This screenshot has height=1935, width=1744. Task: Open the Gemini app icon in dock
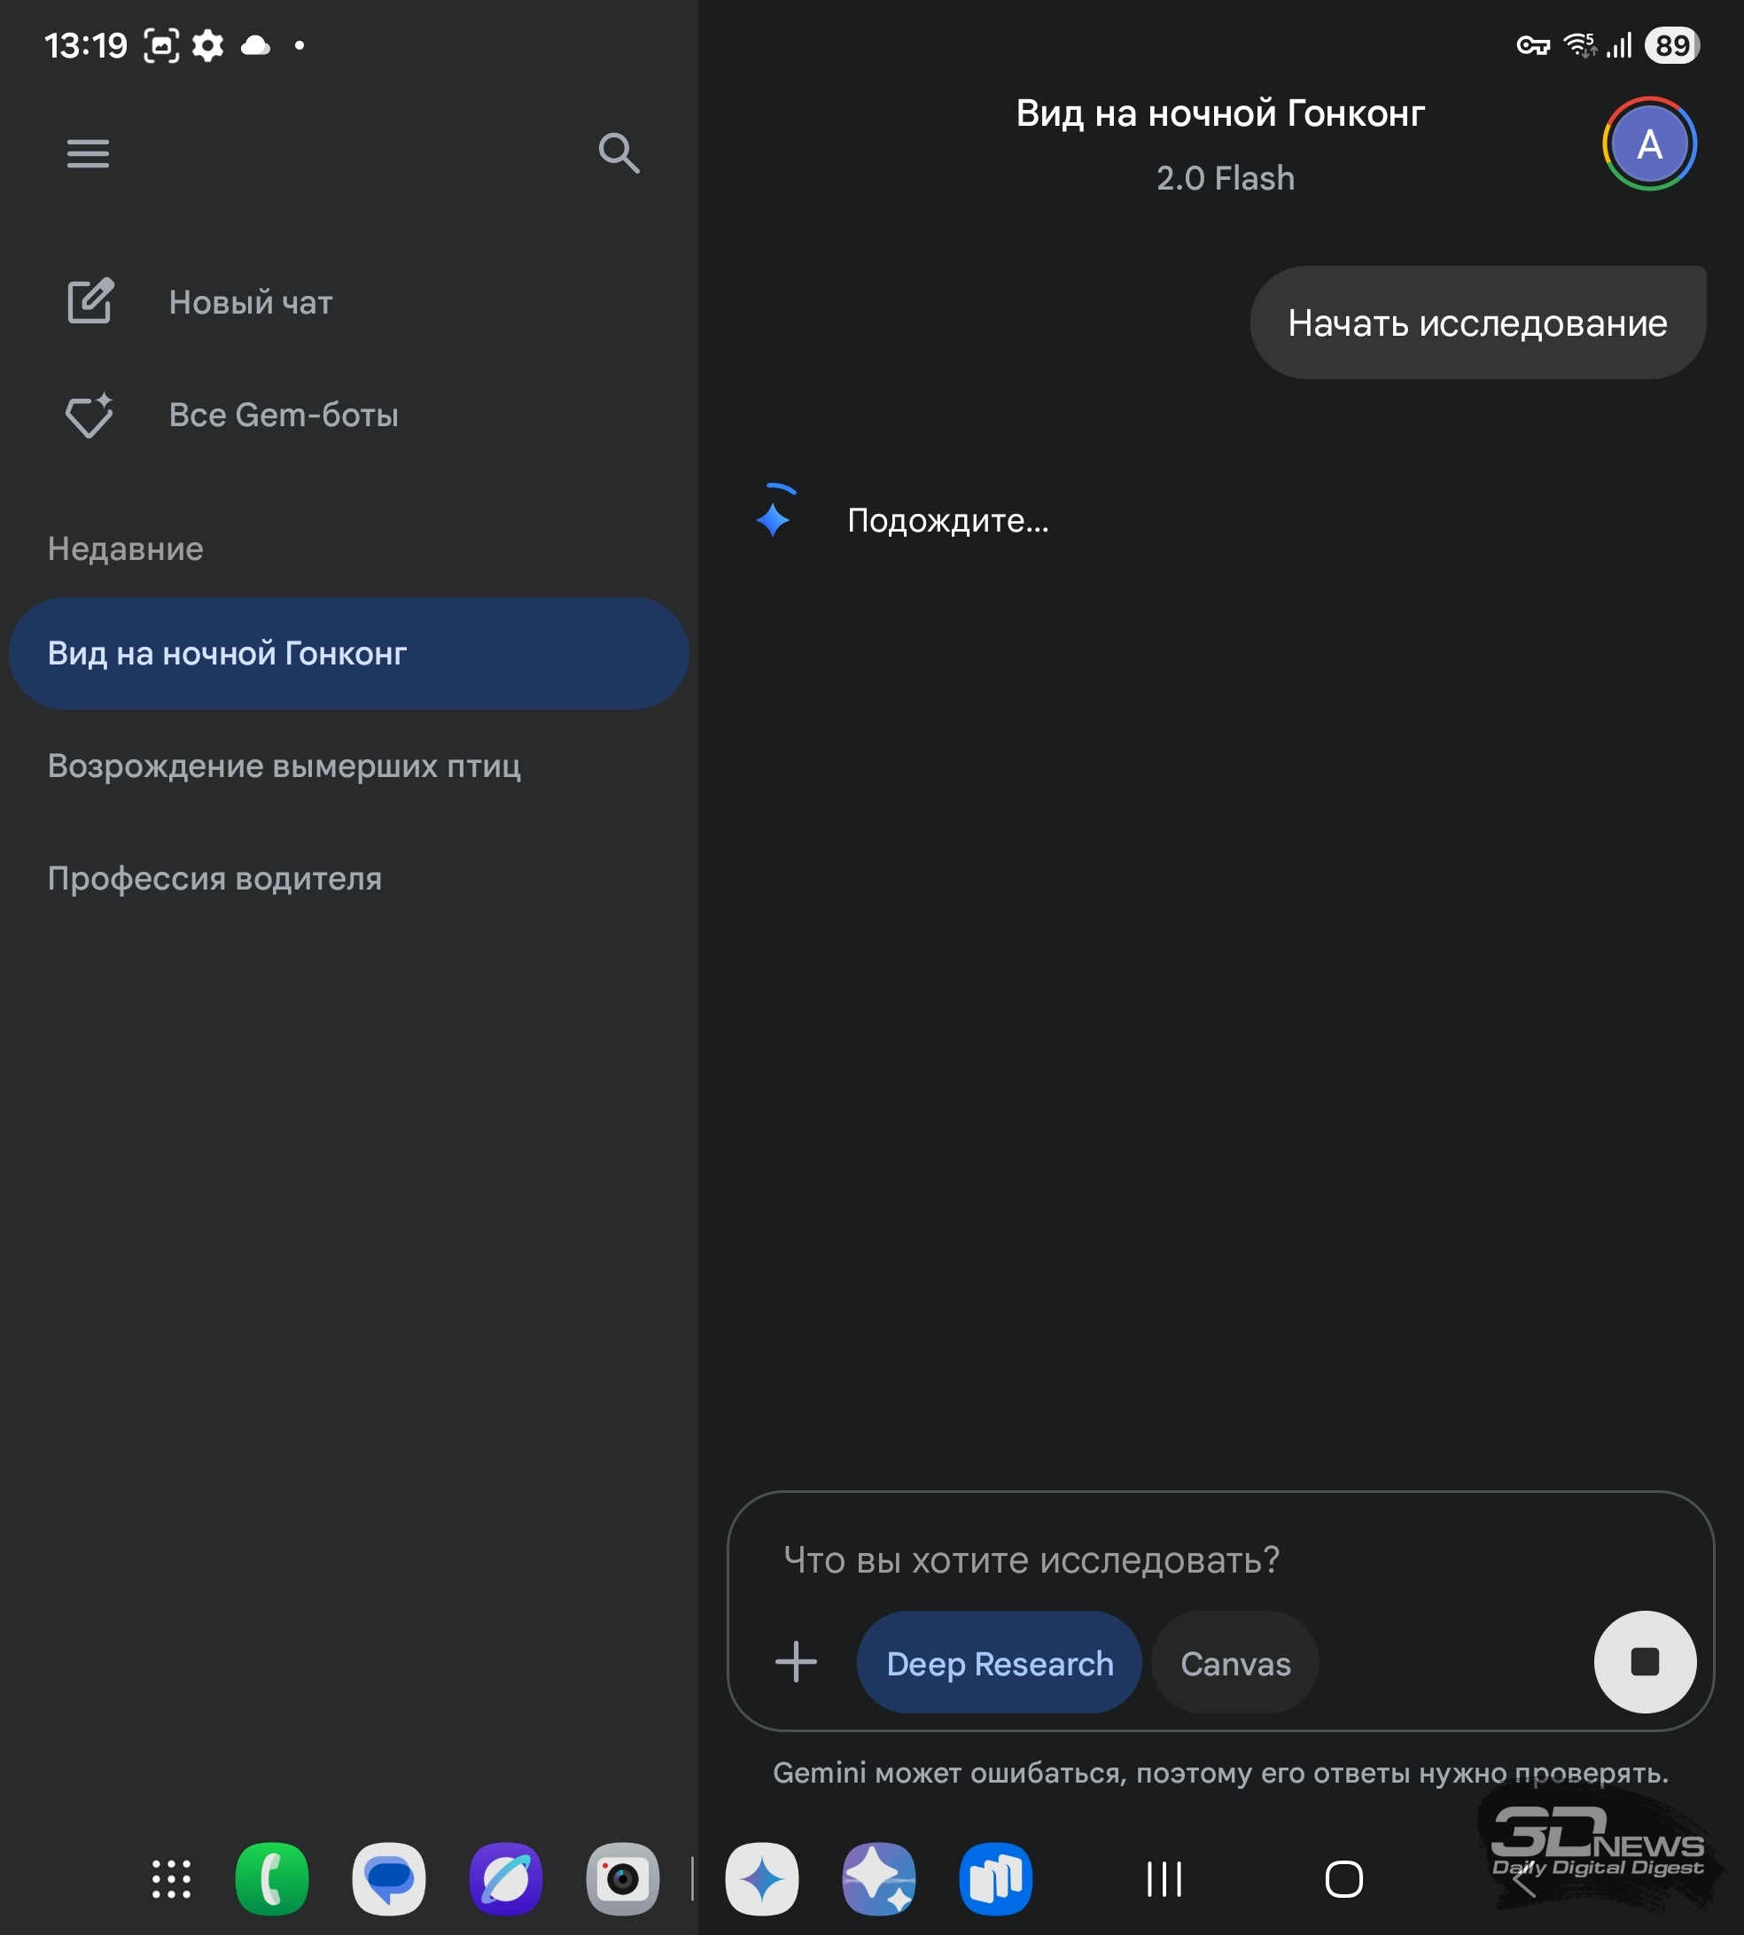pyautogui.click(x=762, y=1878)
